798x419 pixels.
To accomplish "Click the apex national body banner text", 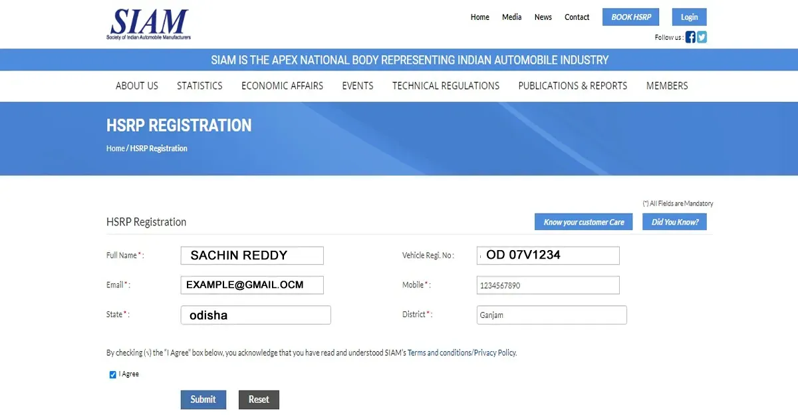I will click(410, 60).
